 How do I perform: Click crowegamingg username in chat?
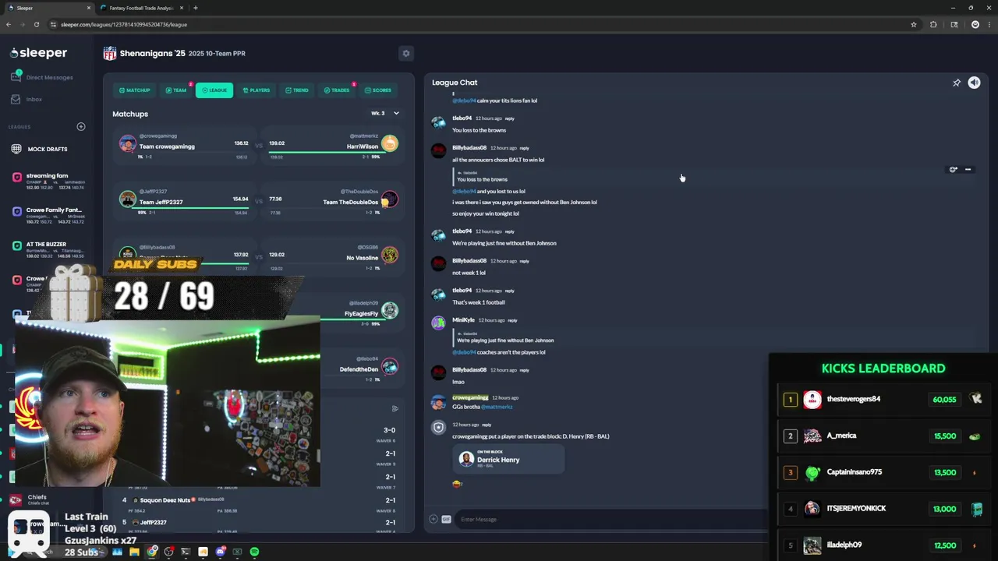click(470, 397)
